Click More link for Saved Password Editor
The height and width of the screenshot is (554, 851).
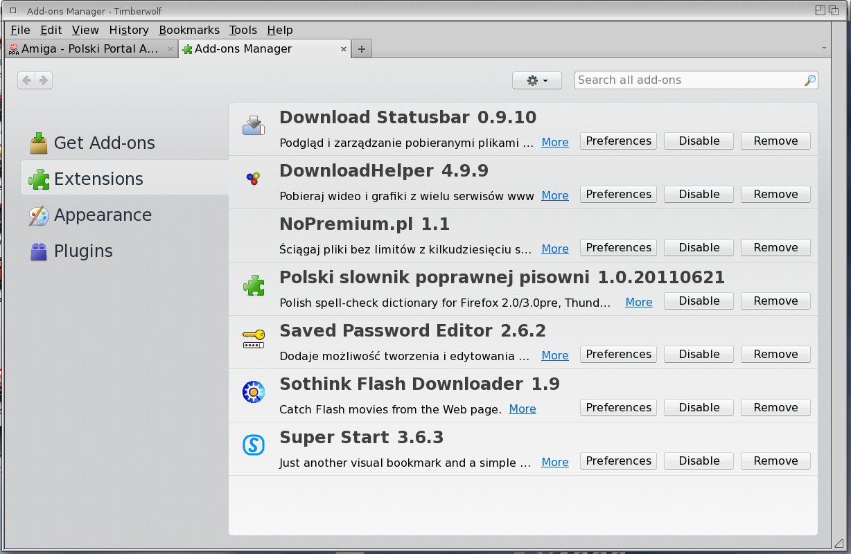point(555,355)
